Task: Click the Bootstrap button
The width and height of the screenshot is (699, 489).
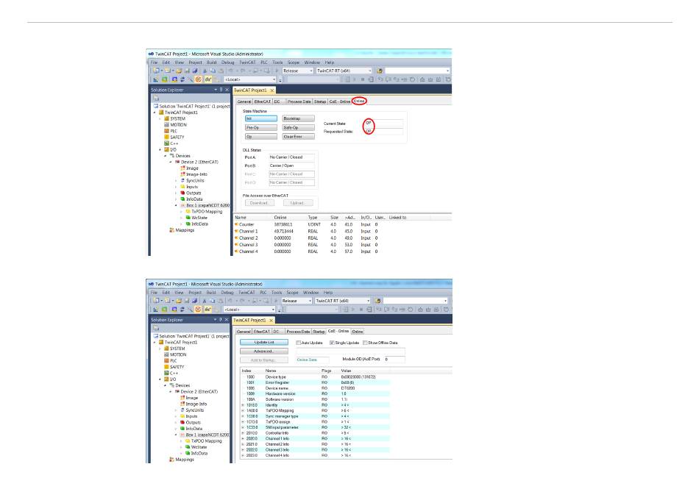Action: click(x=298, y=118)
